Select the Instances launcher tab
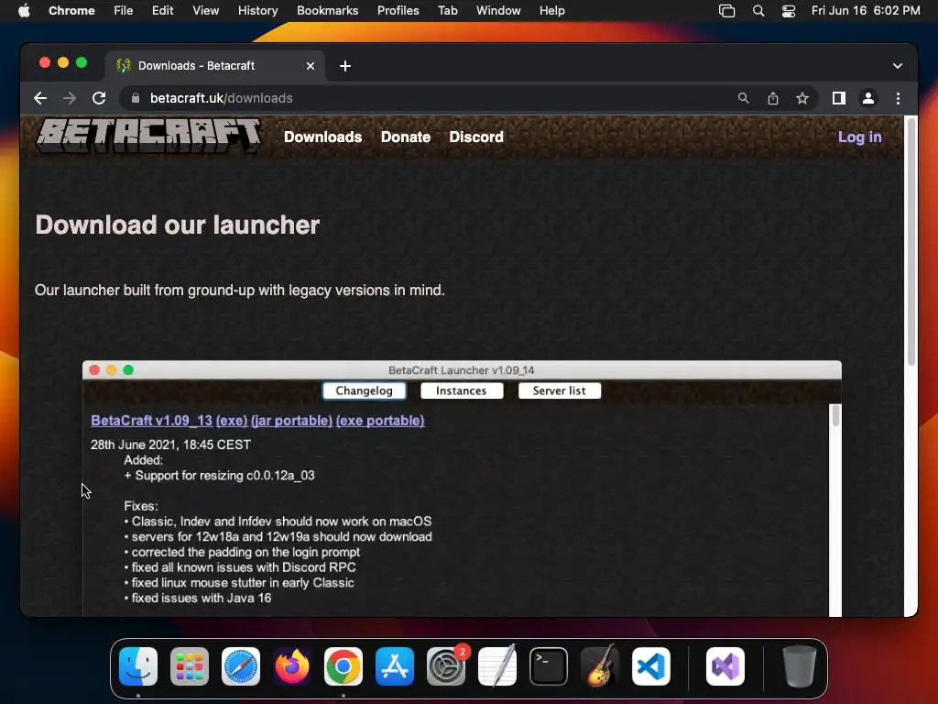This screenshot has width=938, height=704. click(462, 390)
